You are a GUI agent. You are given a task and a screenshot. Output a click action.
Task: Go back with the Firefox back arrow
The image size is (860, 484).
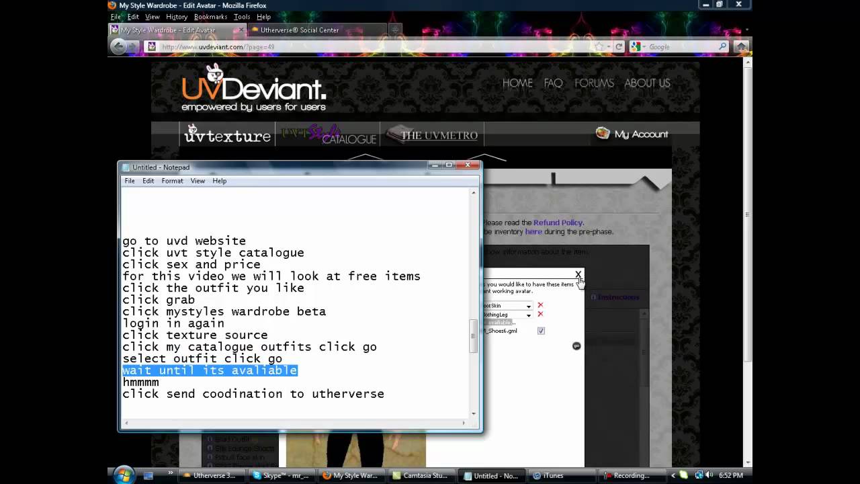tap(119, 46)
